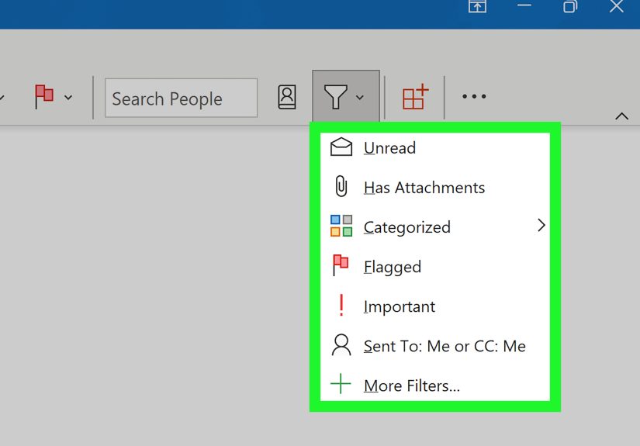Restore down the Outlook window
This screenshot has width=640, height=446.
pyautogui.click(x=570, y=5)
